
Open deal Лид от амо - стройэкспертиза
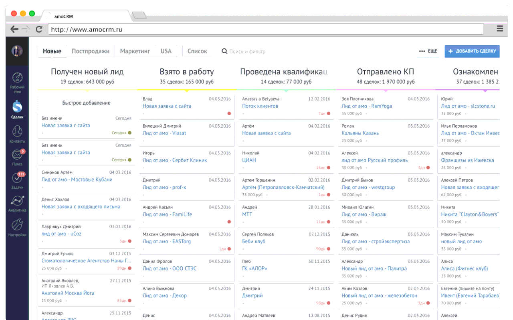[376, 242]
